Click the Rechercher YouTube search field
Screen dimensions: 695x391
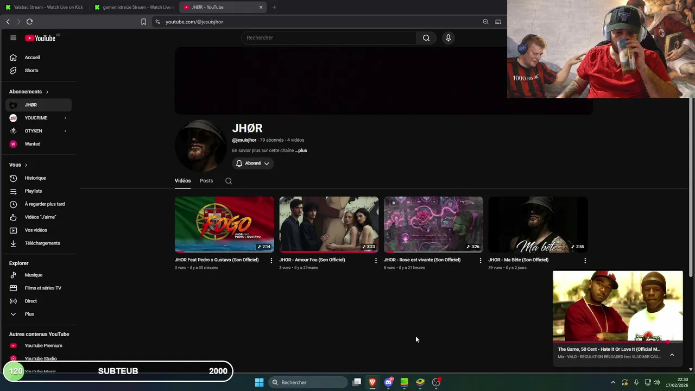pos(328,38)
